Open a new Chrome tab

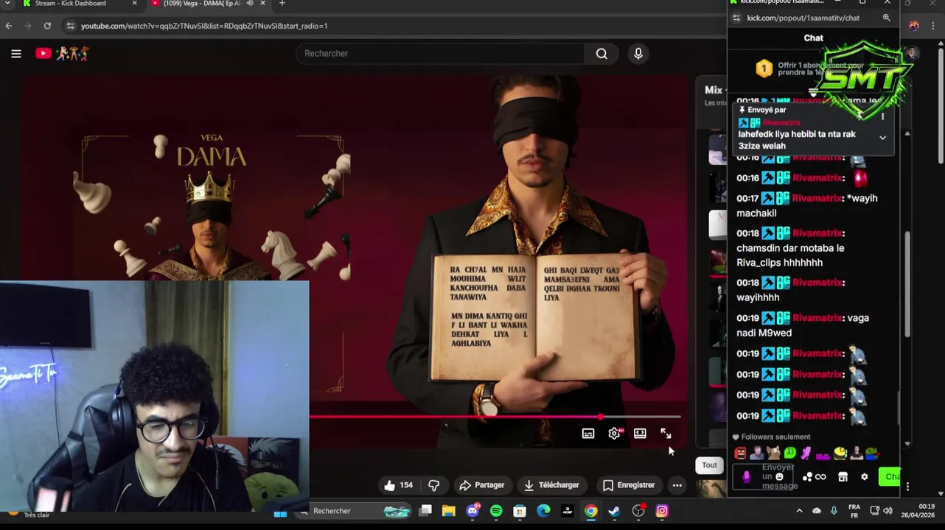[x=282, y=4]
